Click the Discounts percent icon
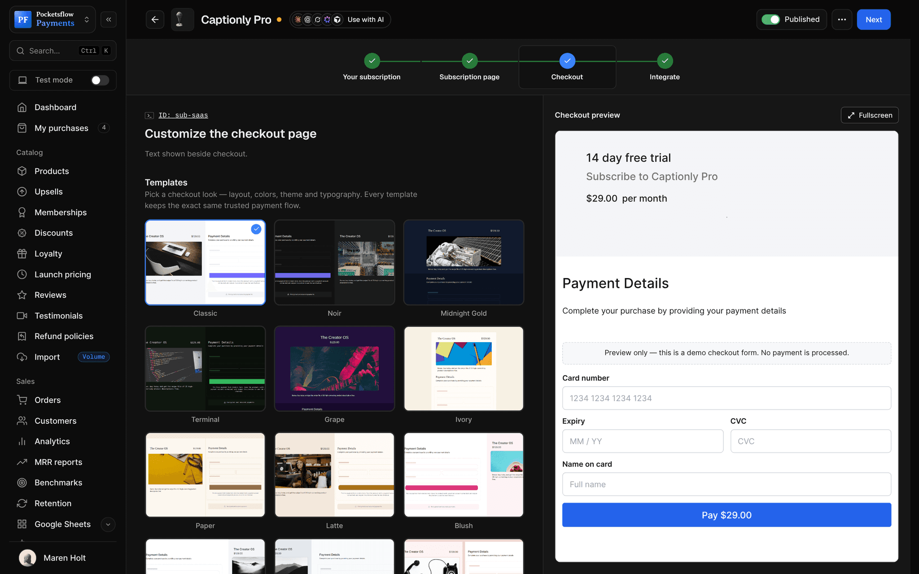The image size is (919, 574). coord(22,233)
